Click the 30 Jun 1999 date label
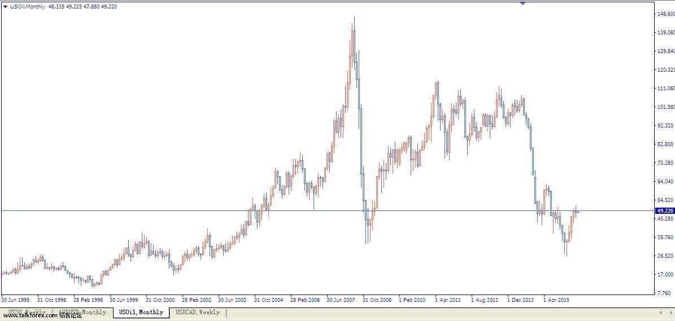Image resolution: width=675 pixels, height=321 pixels. [x=124, y=300]
